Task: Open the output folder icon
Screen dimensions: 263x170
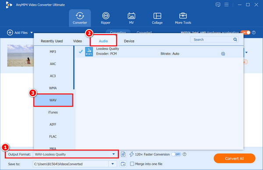Action: tap(123, 164)
